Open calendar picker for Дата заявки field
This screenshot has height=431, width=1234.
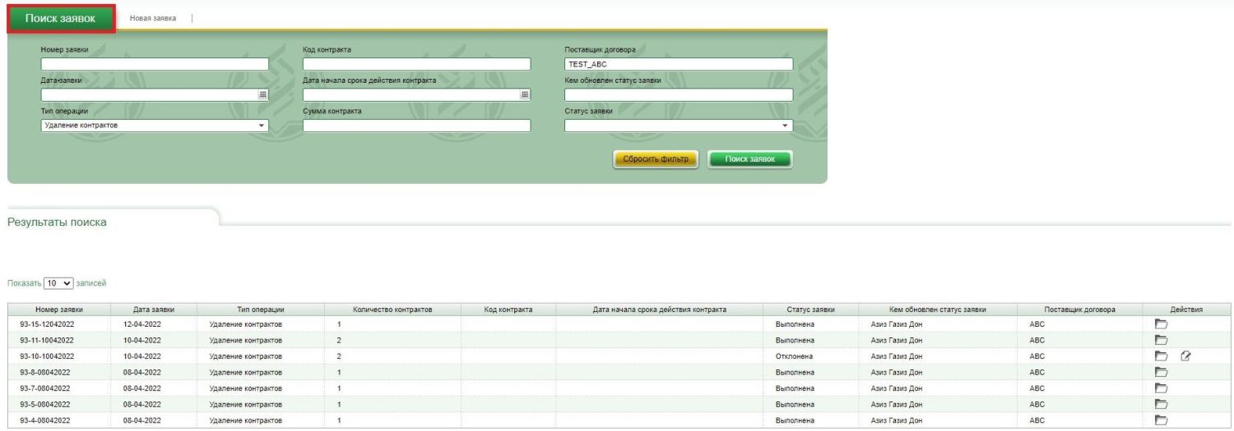tap(262, 95)
